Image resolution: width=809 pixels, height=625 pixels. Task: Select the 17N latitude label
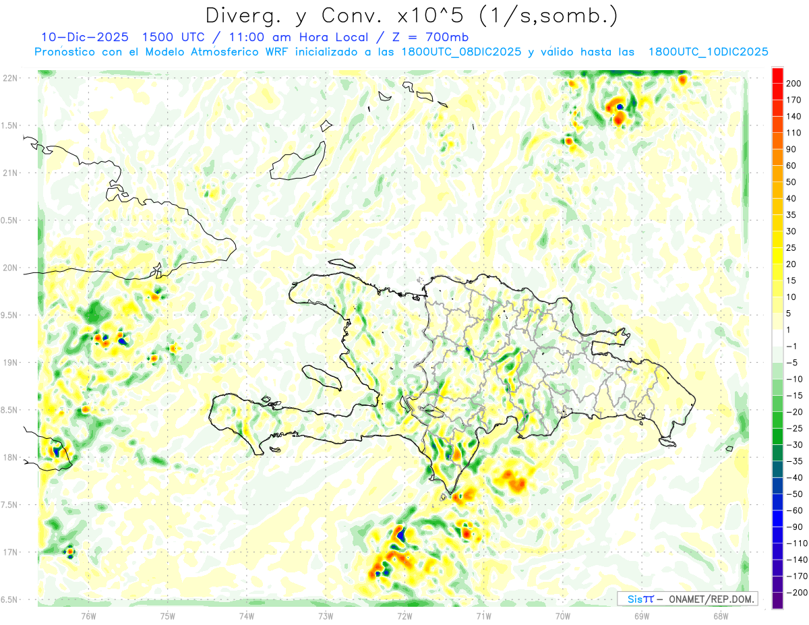tap(10, 552)
